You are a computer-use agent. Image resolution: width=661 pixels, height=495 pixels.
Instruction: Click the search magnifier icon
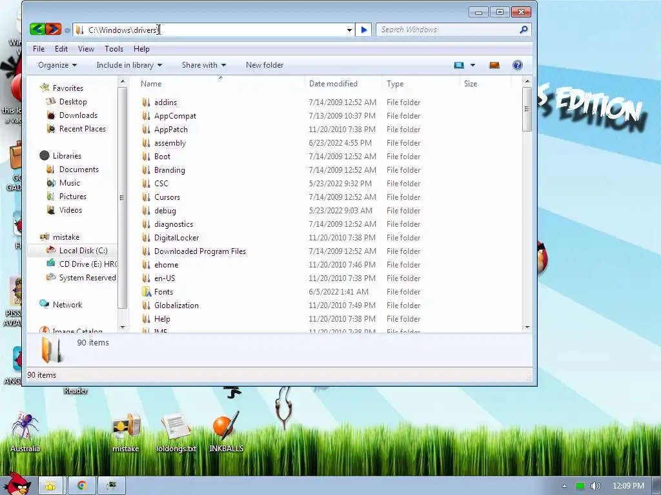(x=524, y=30)
